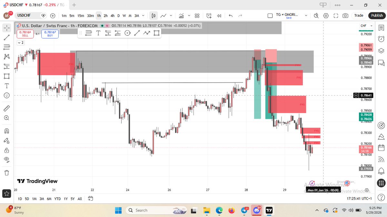Set the date range to 1D
The height and width of the screenshot is (217, 387).
click(x=20, y=199)
